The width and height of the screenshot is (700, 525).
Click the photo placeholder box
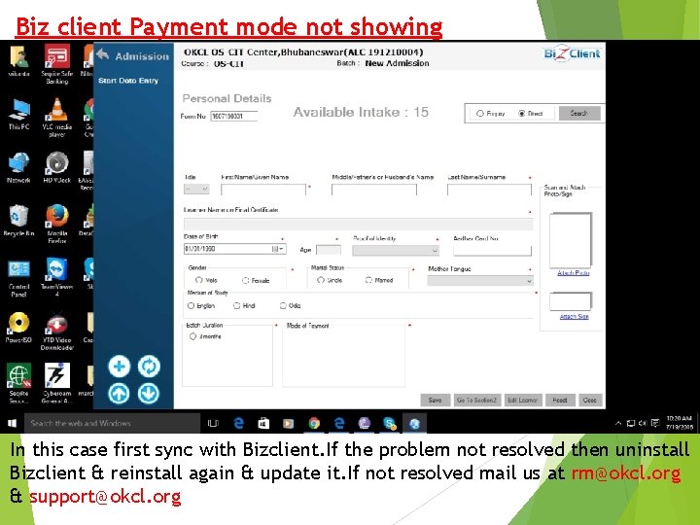tap(571, 240)
